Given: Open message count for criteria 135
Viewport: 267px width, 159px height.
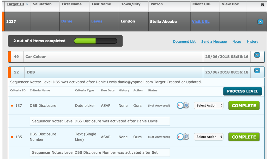Looking at the screenshot, I should point(180,137).
